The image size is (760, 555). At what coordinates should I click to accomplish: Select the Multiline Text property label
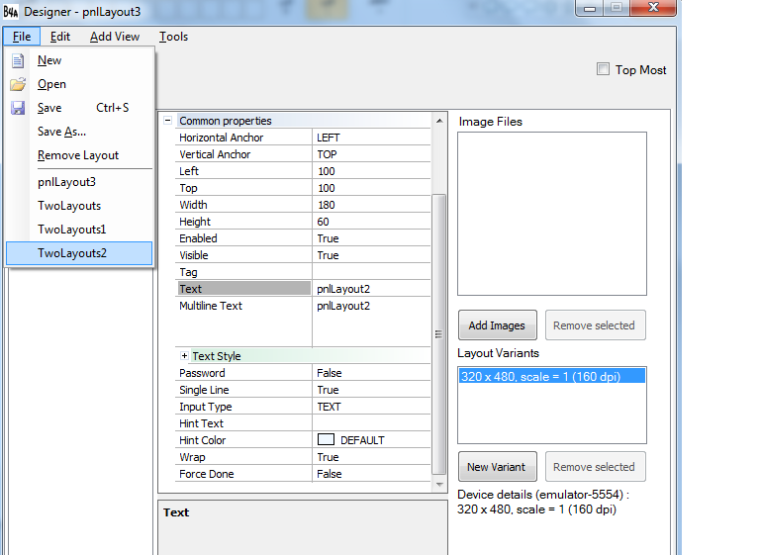211,306
